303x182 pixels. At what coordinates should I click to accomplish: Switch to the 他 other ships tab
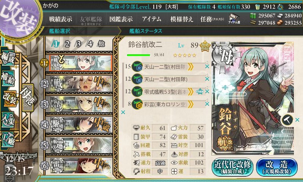point(101,44)
